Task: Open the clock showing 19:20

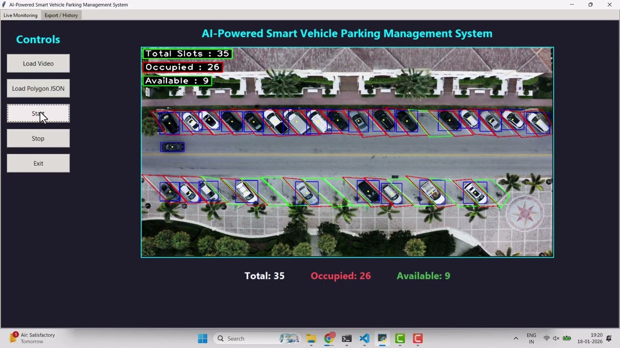Action: click(x=590, y=338)
